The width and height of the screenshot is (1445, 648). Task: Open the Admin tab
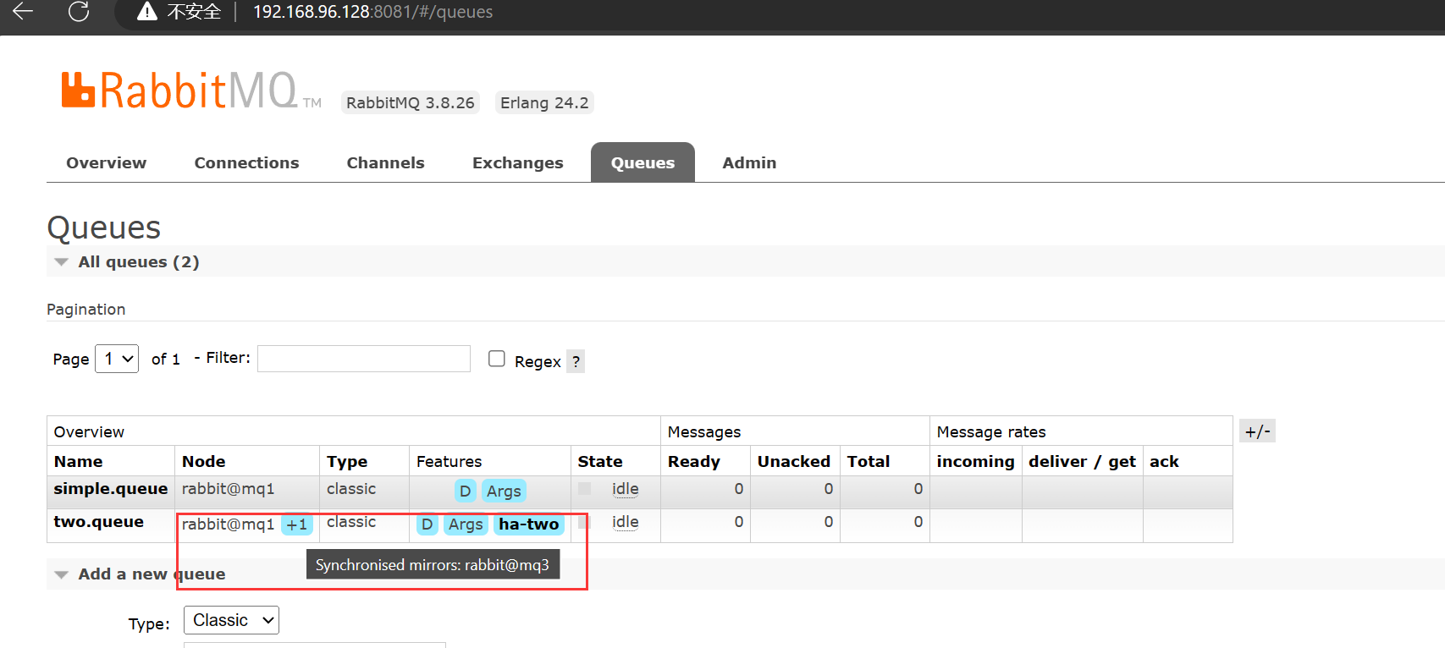pyautogui.click(x=749, y=162)
